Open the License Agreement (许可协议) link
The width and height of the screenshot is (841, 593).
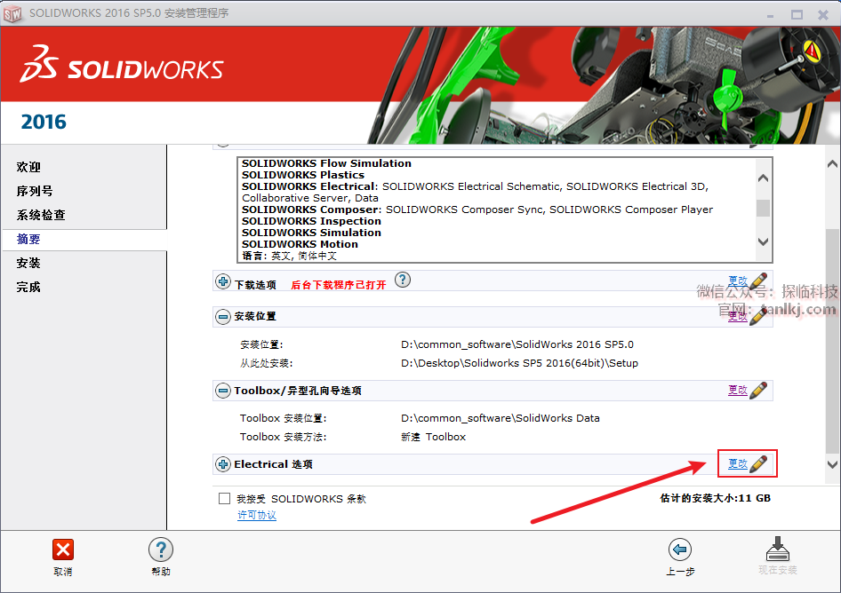tap(257, 515)
